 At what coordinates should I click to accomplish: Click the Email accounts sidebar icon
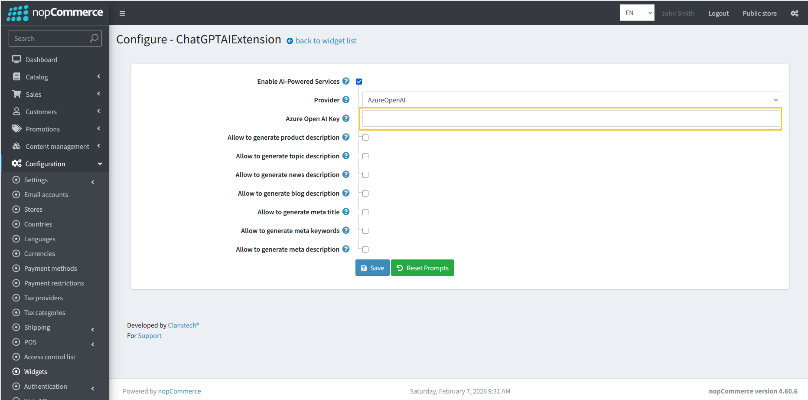pos(16,194)
